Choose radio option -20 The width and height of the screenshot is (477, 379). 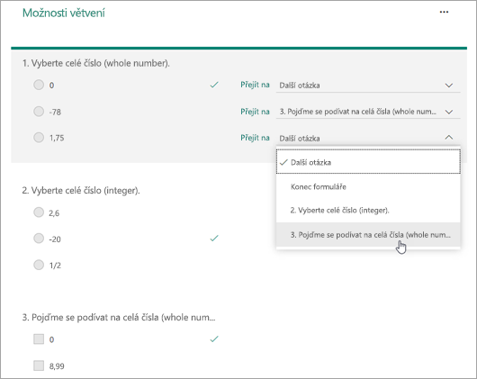(x=39, y=239)
